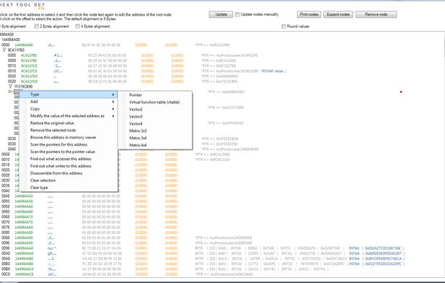The height and width of the screenshot is (283, 445).
Task: Select Matrix 3x4 from the Type submenu
Action: coord(156,138)
